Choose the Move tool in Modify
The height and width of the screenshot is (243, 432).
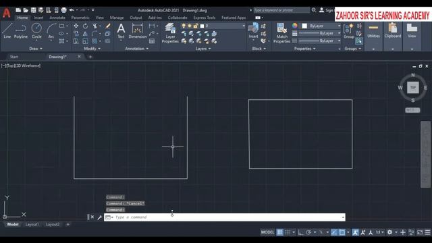pos(76,26)
